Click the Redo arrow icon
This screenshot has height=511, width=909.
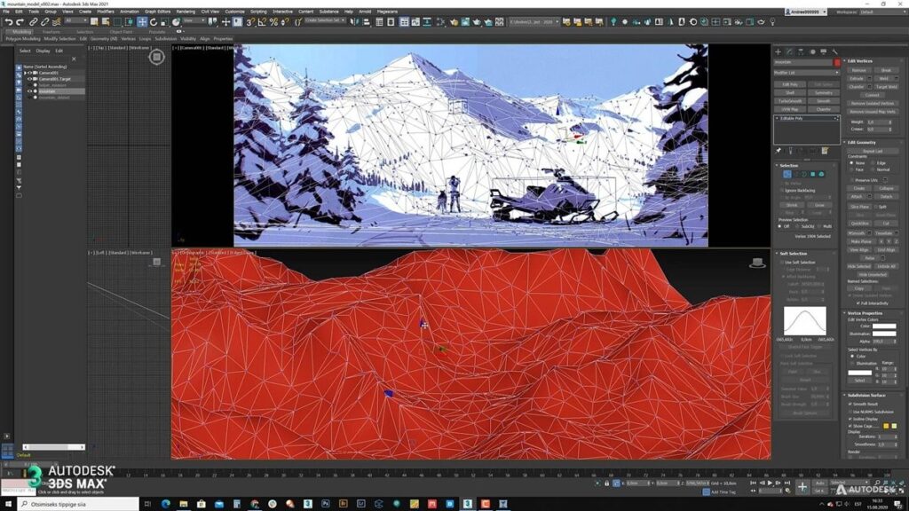(x=20, y=22)
